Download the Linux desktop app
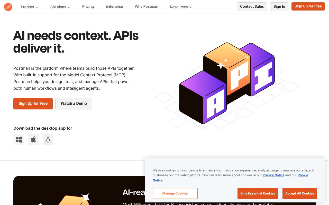The height and width of the screenshot is (205, 329). coord(48,140)
